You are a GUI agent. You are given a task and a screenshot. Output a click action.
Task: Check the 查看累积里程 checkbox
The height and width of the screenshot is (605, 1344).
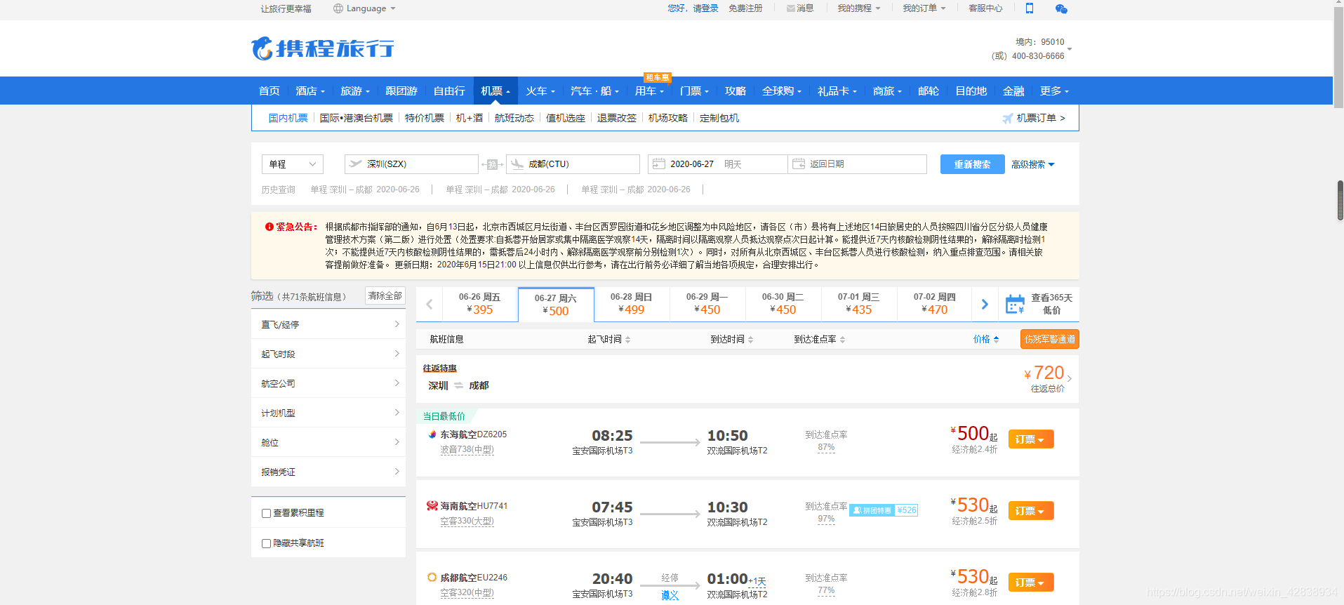click(x=266, y=513)
